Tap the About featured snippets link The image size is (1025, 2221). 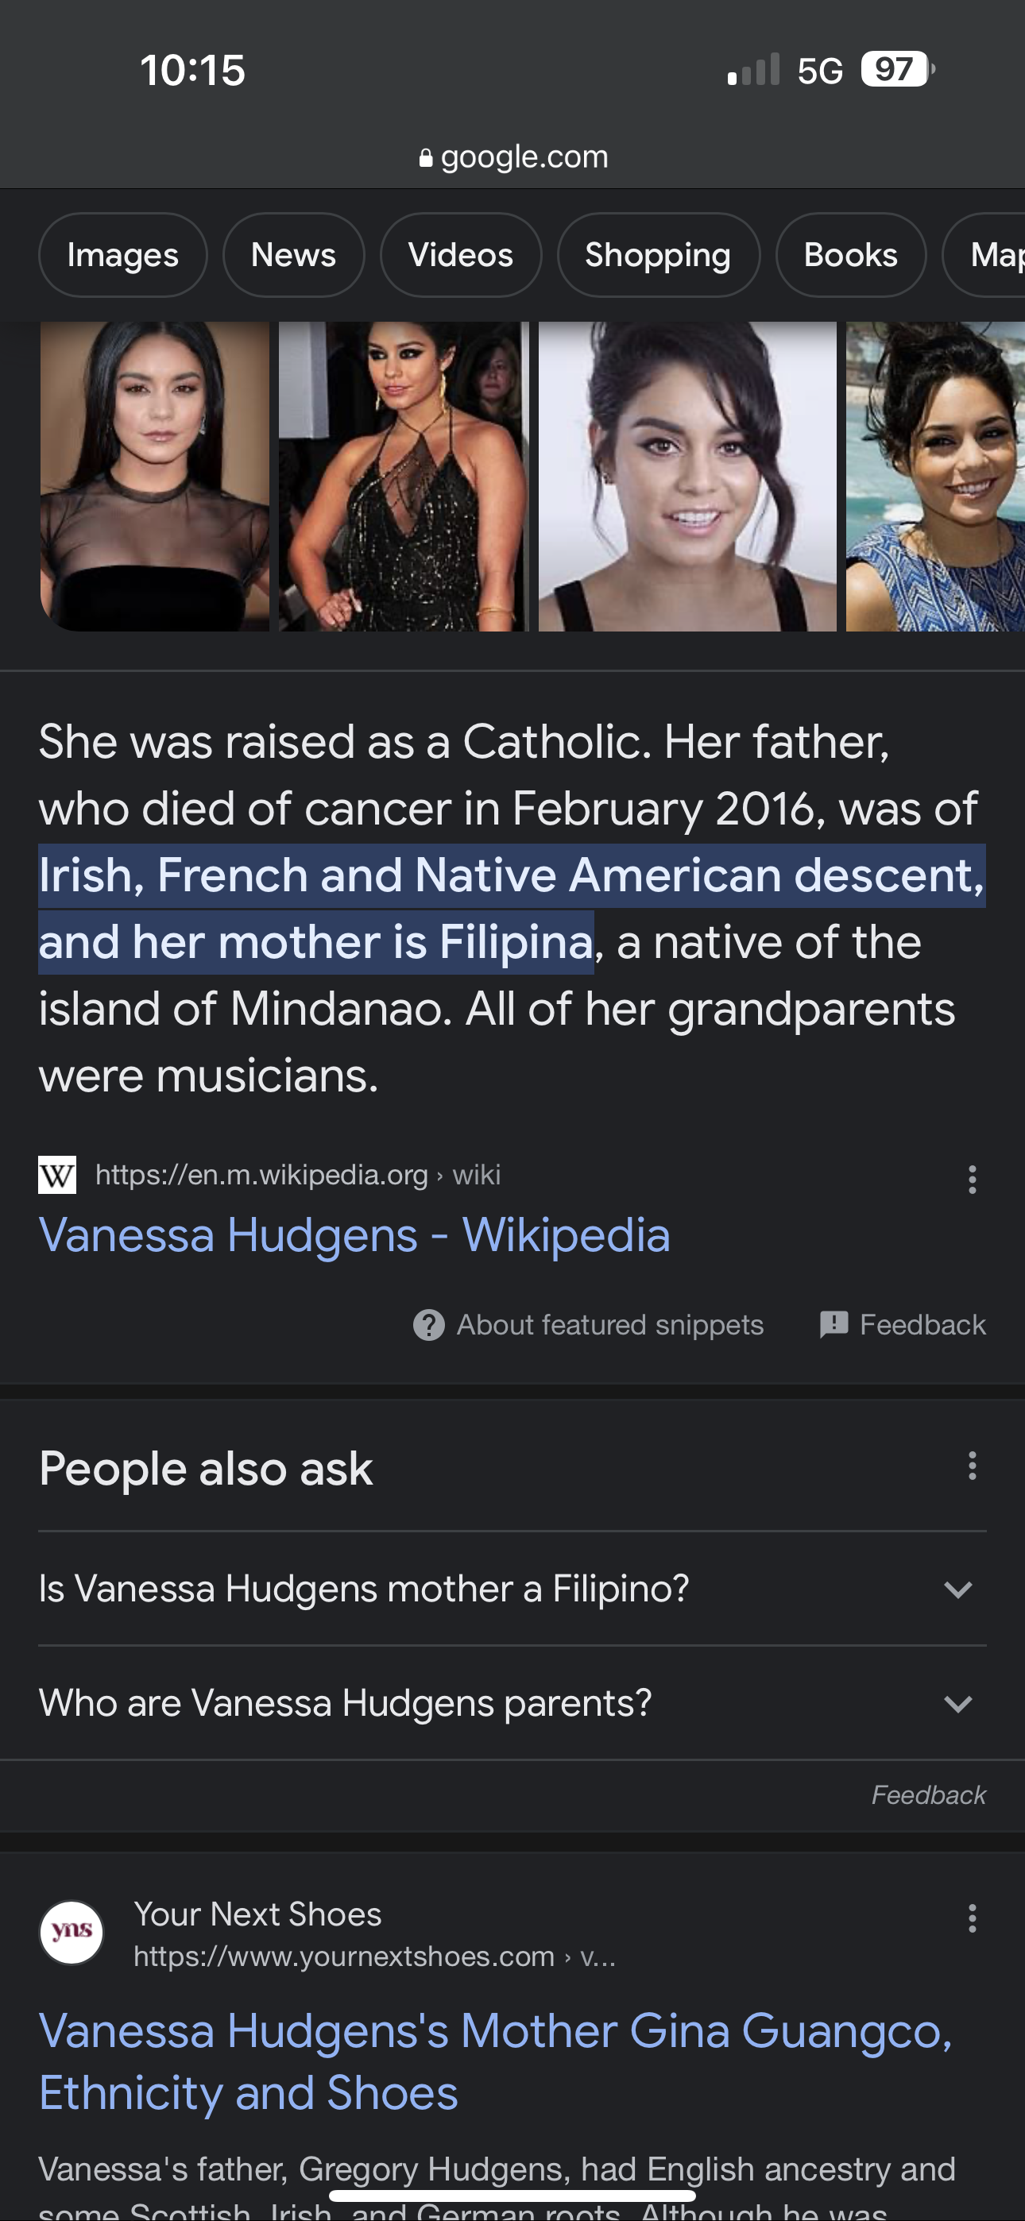(x=609, y=1324)
